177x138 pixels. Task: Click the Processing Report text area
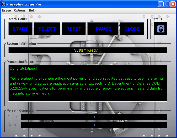[88, 83]
